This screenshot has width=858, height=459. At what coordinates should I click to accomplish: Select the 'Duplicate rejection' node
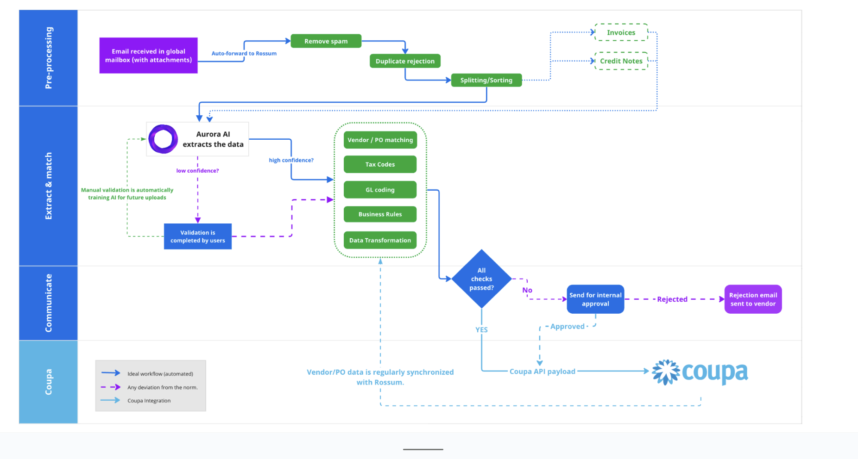[405, 61]
